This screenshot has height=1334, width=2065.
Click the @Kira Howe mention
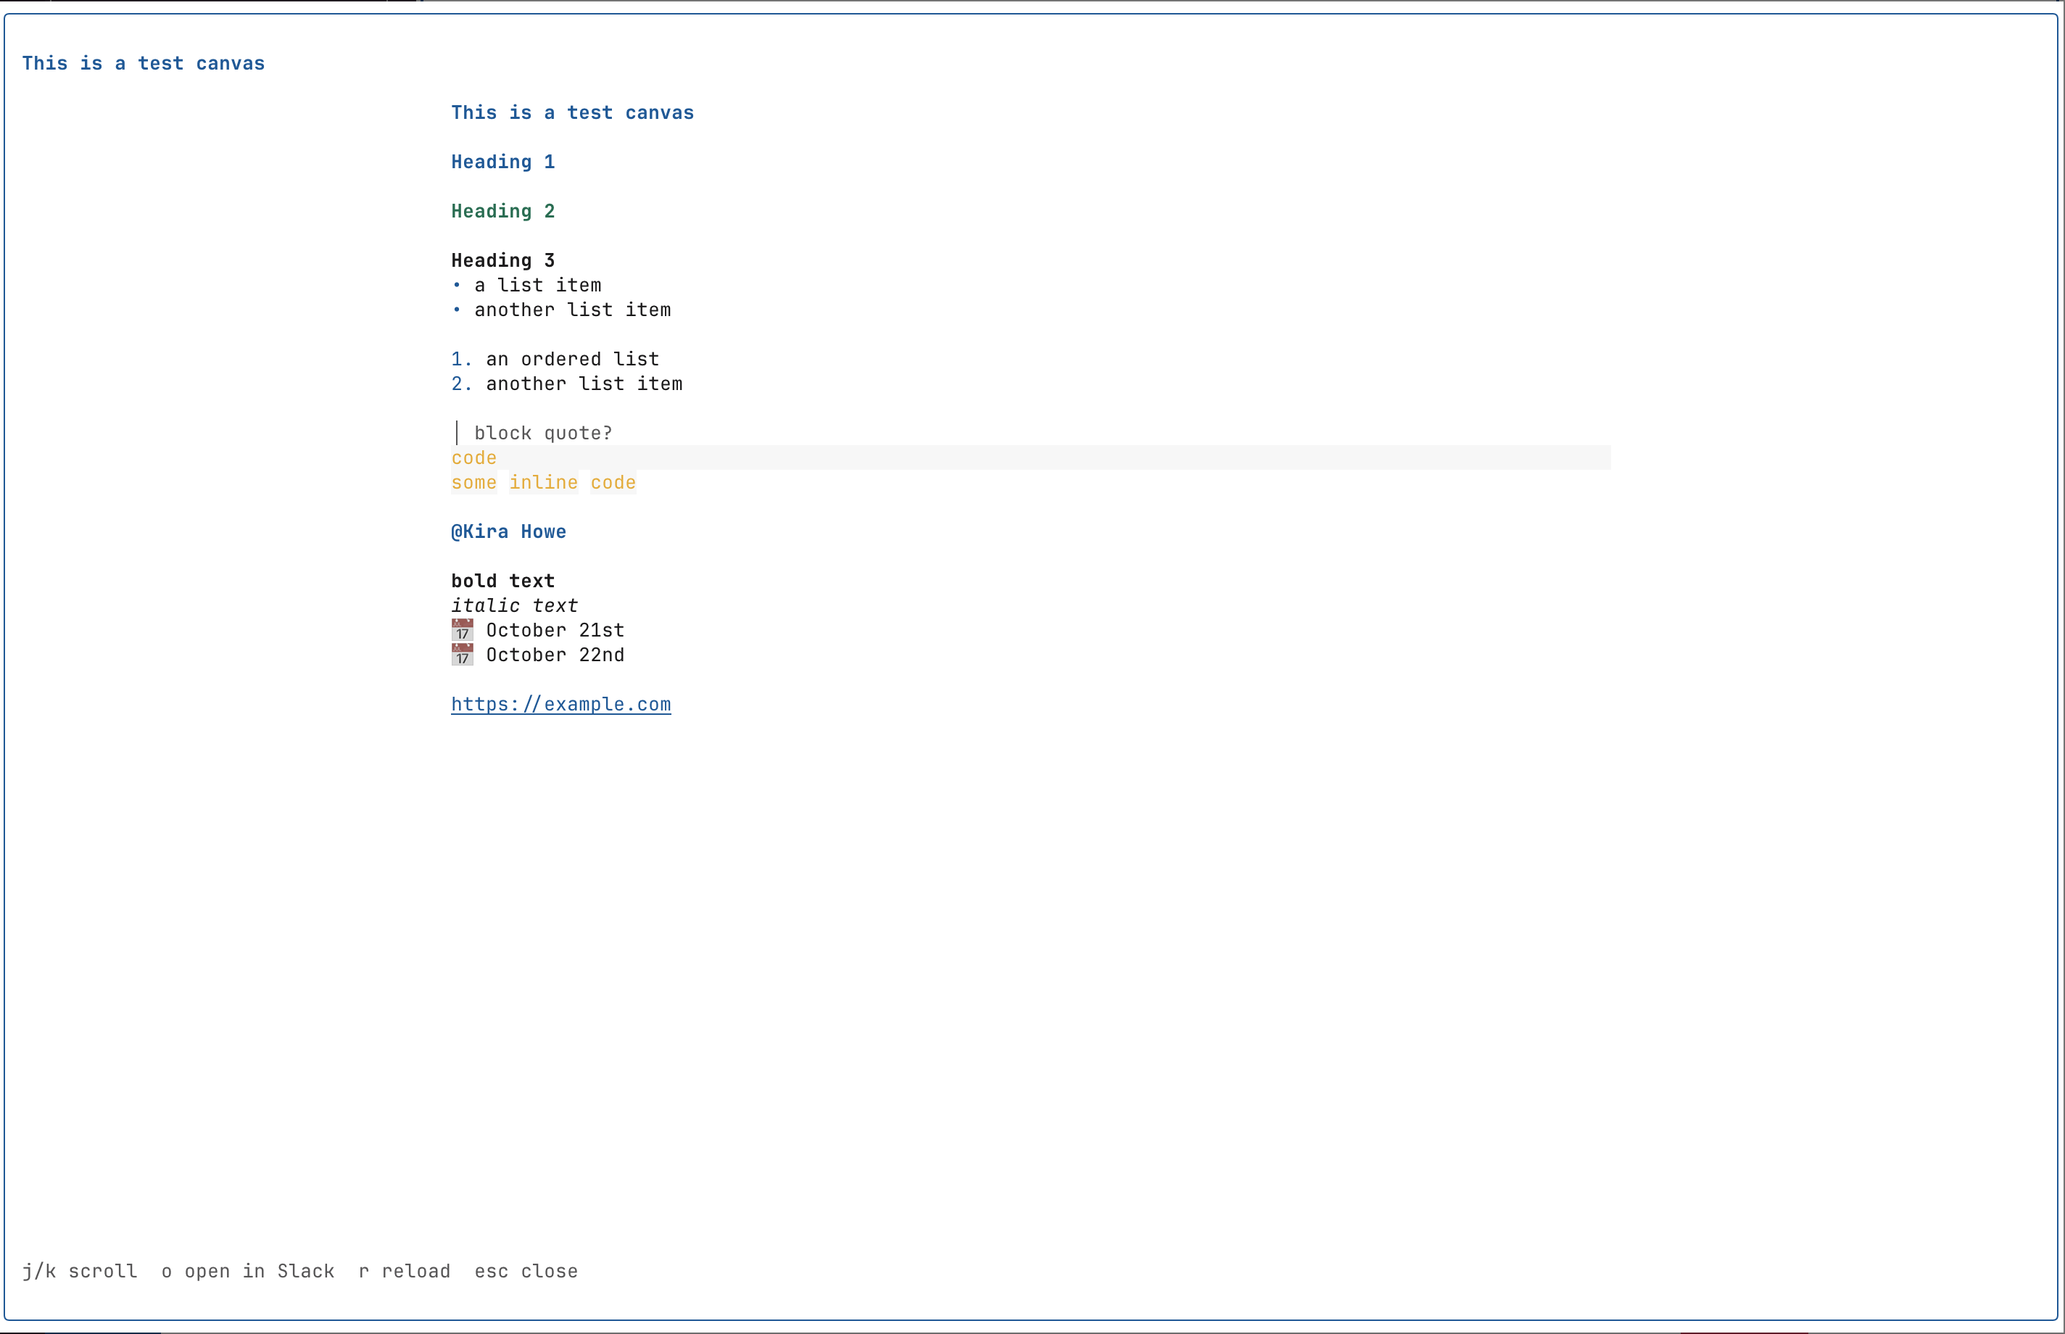(508, 532)
